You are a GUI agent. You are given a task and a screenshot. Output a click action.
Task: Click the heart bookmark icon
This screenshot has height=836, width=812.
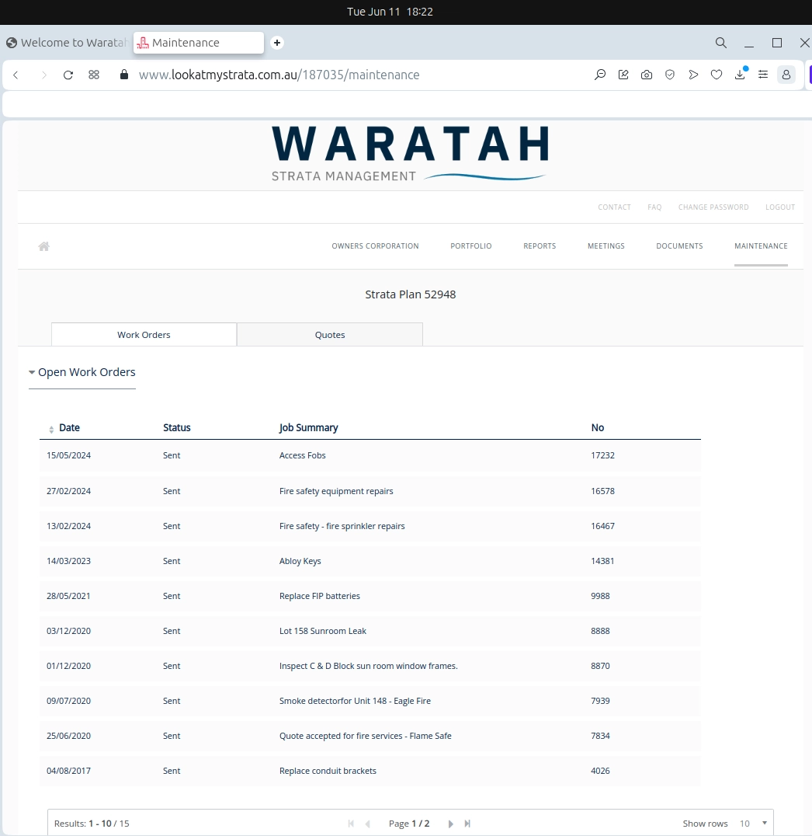click(717, 75)
